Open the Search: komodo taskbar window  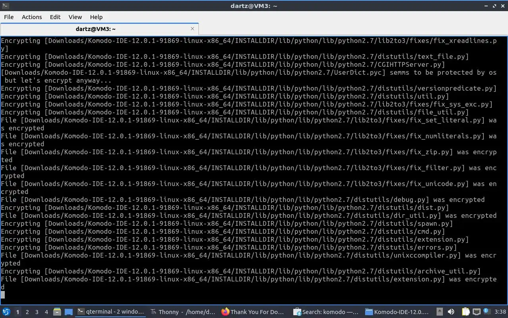tap(326, 312)
